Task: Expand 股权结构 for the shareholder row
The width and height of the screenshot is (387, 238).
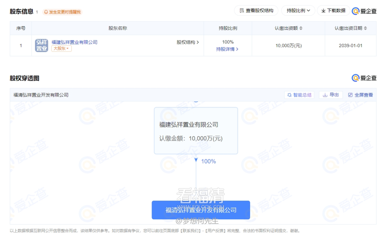Action: pos(187,42)
